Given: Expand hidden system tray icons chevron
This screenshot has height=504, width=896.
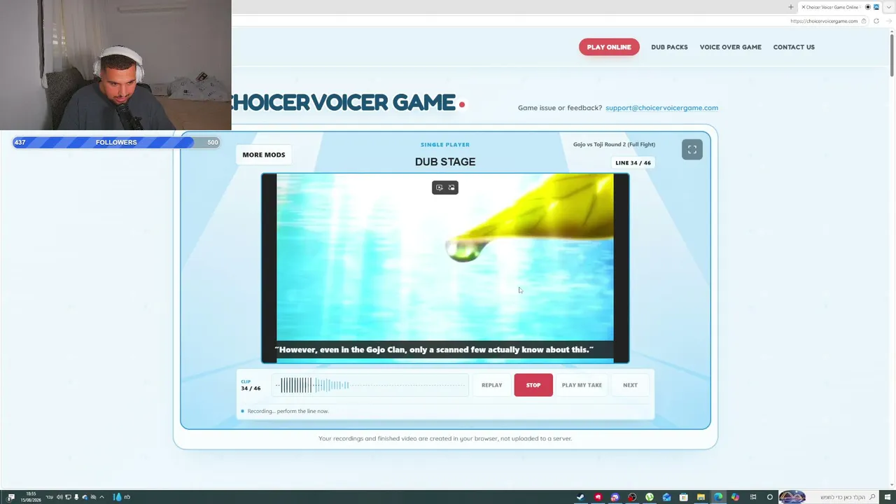Looking at the screenshot, I should click(x=101, y=497).
